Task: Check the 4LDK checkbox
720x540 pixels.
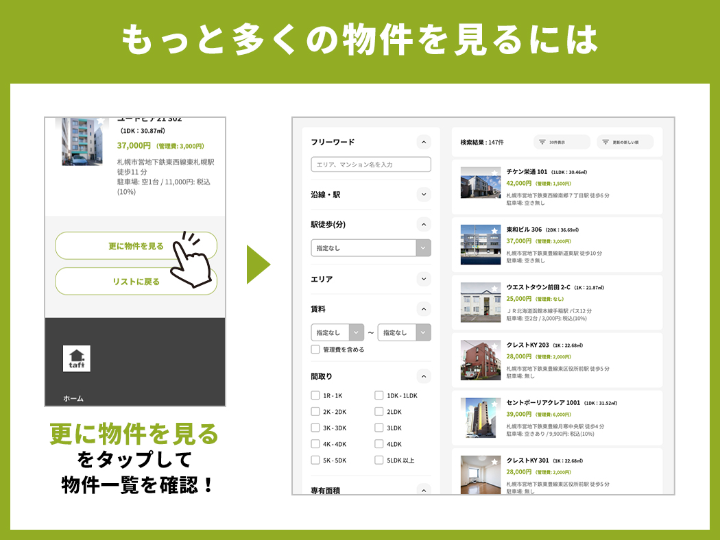Action: [379, 443]
